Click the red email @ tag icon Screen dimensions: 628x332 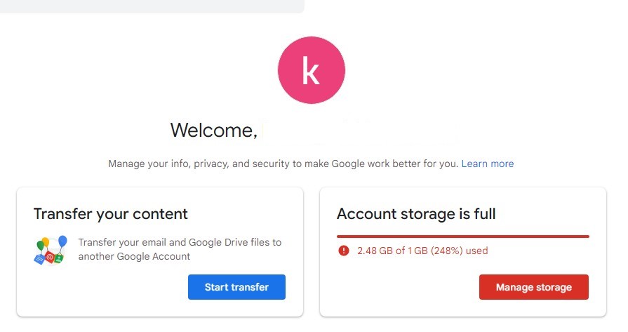click(50, 258)
